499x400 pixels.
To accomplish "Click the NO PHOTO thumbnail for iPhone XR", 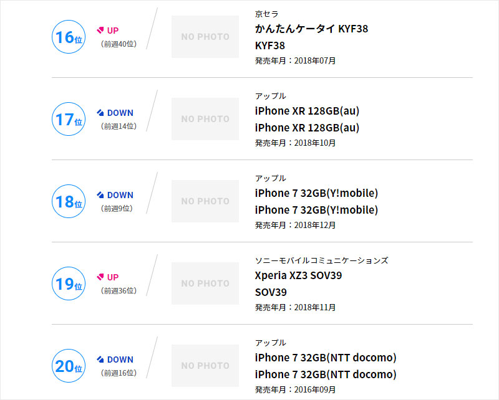I will pyautogui.click(x=205, y=119).
